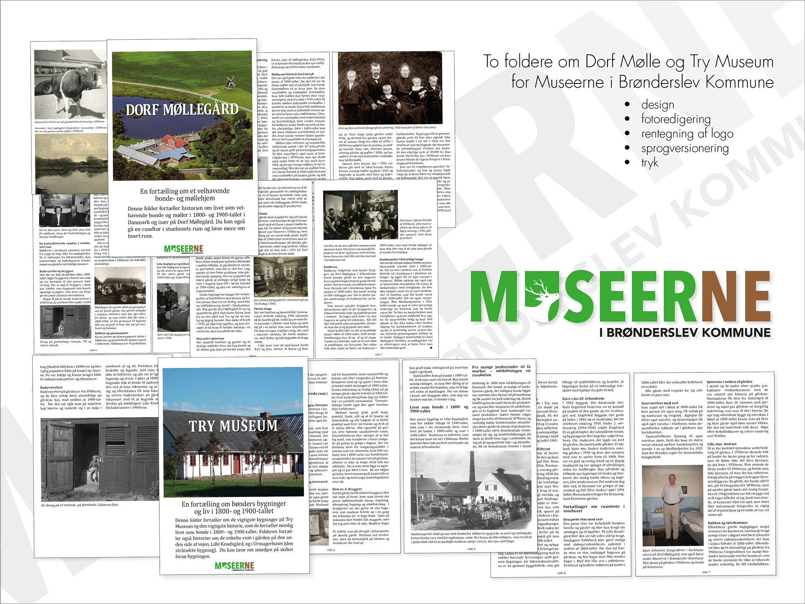Screen dimensions: 805x604
Task: Click the bullet point beside 'tryk'
Action: 627,162
